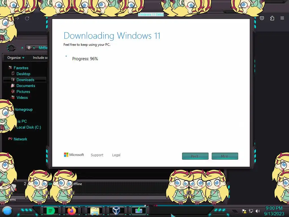The width and height of the screenshot is (289, 217).
Task: Click the browser Pocket save icon
Action: [x=262, y=18]
